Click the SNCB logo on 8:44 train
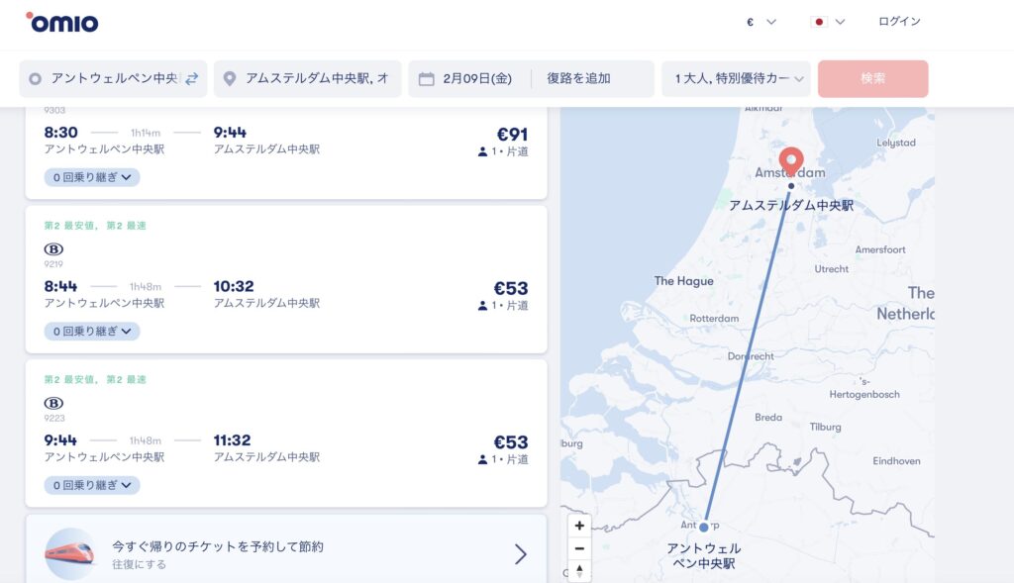 (x=53, y=248)
